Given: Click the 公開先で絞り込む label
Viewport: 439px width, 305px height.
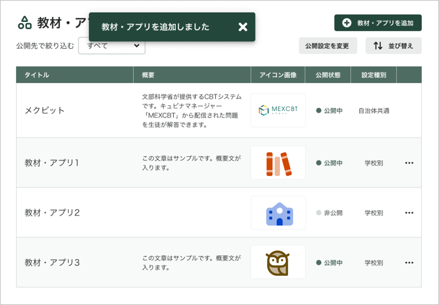Looking at the screenshot, I should point(45,46).
